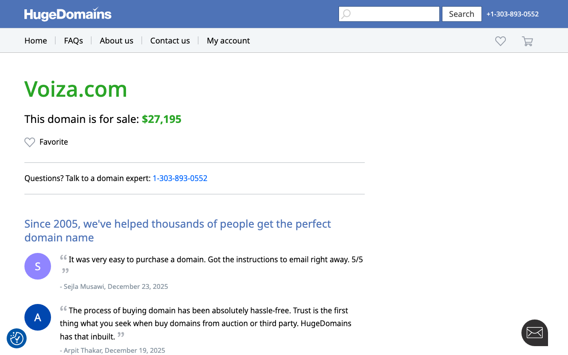568x355 pixels.
Task: Open the favorites heart icon in header
Action: point(501,41)
